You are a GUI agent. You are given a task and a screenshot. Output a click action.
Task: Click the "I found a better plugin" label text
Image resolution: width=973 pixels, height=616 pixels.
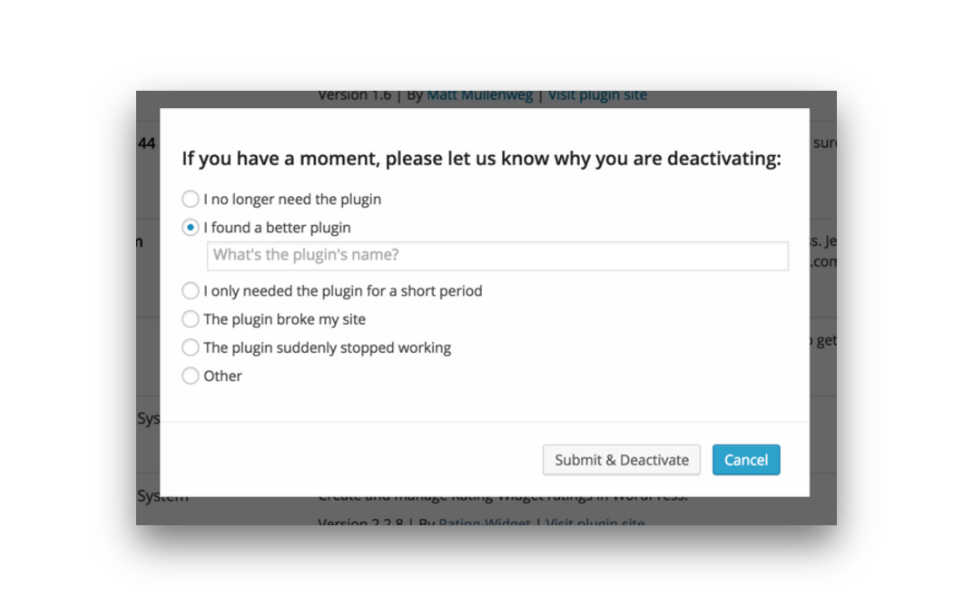pos(277,228)
